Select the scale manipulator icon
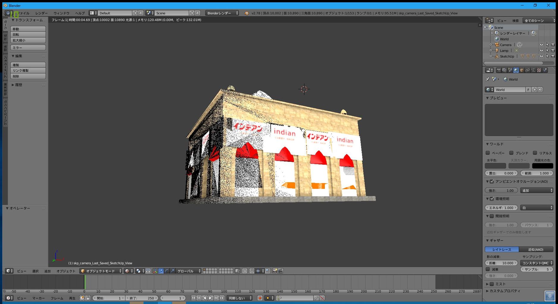 point(172,271)
